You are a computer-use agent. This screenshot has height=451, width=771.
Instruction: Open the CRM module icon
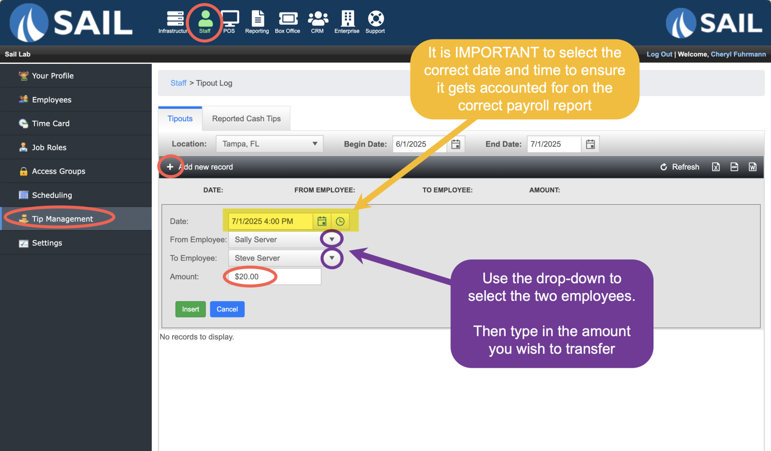click(x=318, y=22)
